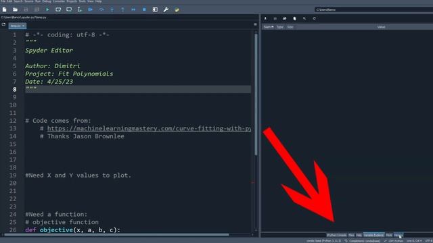Viewport: 433px width, 243px height.
Task: Step over current line debug icon
Action: [101, 9]
